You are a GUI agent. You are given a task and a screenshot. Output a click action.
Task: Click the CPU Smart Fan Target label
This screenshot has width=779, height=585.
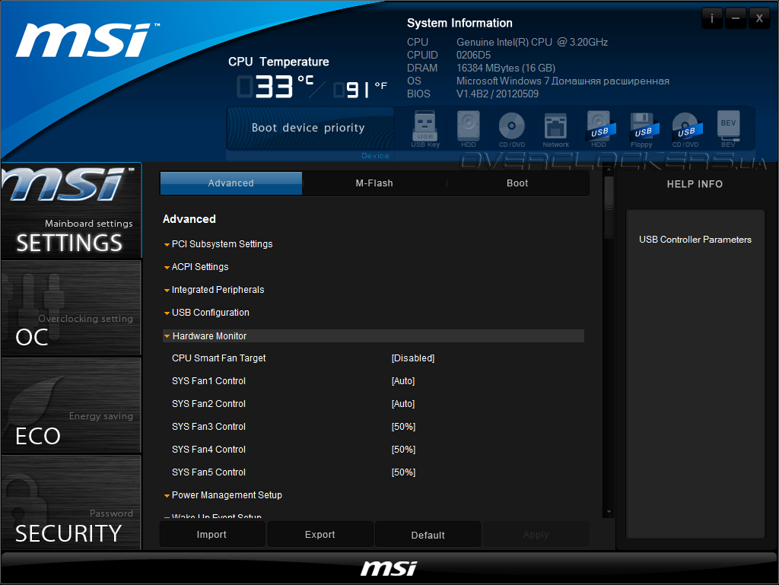218,358
